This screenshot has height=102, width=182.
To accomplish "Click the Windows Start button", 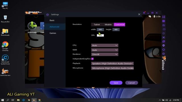I will coord(3,100).
